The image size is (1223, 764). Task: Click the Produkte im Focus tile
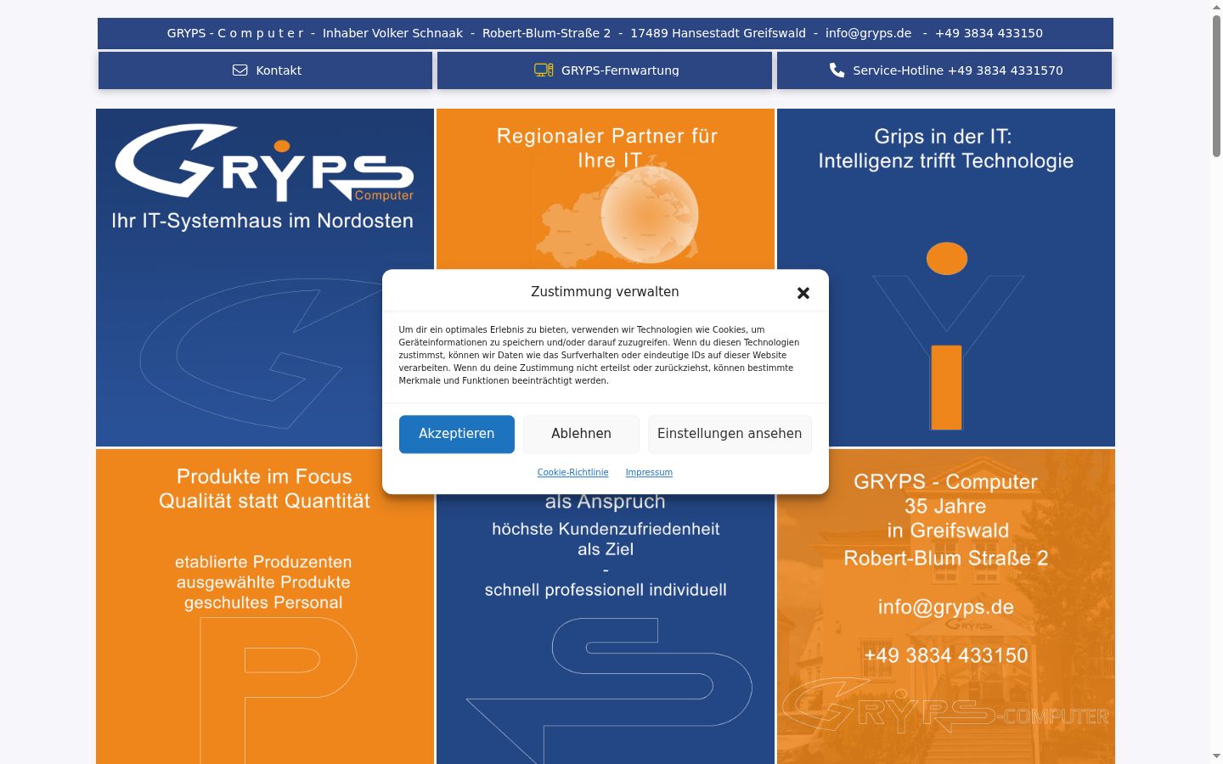click(x=265, y=606)
